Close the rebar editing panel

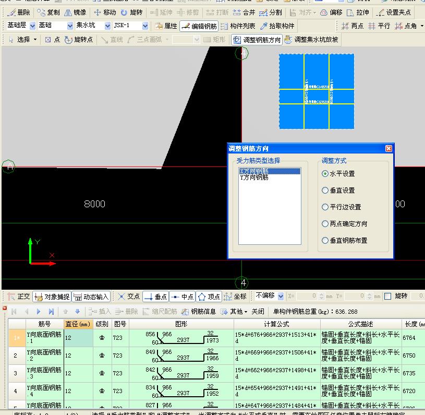point(5,308)
